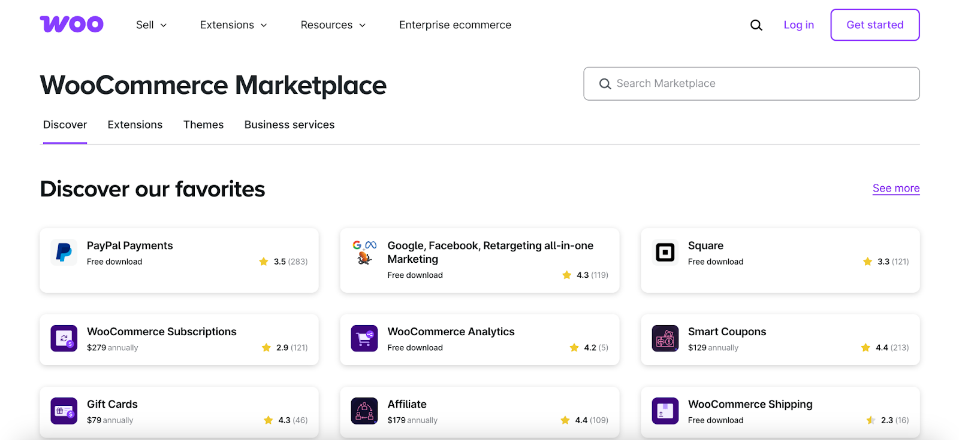Click the See more link

click(x=896, y=188)
